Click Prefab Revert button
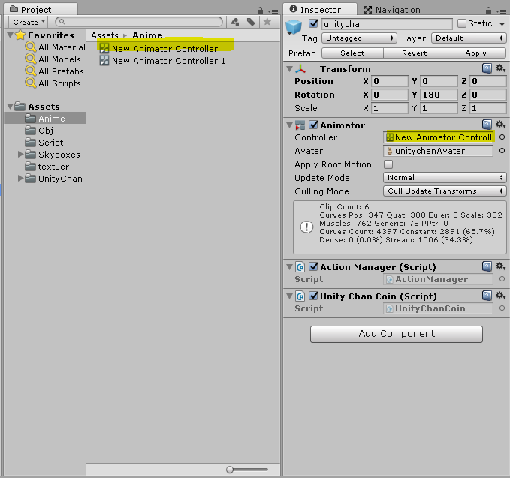510x478 pixels. point(414,53)
